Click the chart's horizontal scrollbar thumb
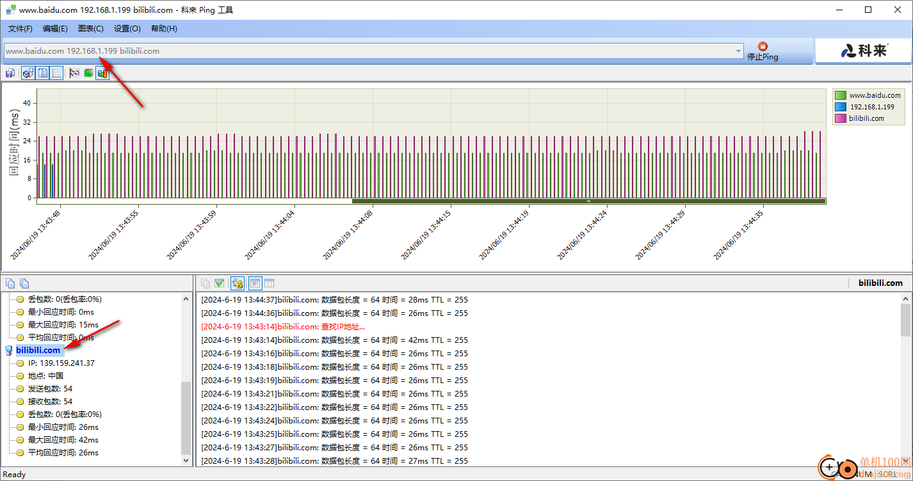This screenshot has width=913, height=481. (x=588, y=201)
